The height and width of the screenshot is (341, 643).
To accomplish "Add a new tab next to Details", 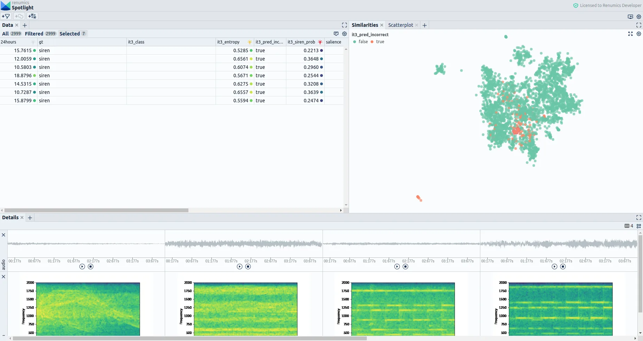I will point(30,217).
